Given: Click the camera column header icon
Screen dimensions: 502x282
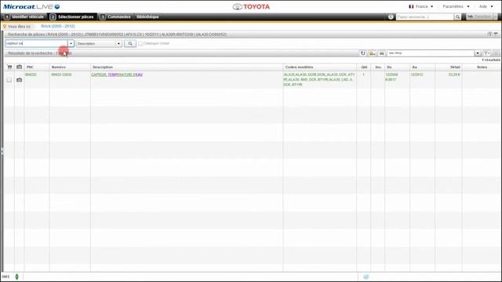Looking at the screenshot, I should coord(19,67).
